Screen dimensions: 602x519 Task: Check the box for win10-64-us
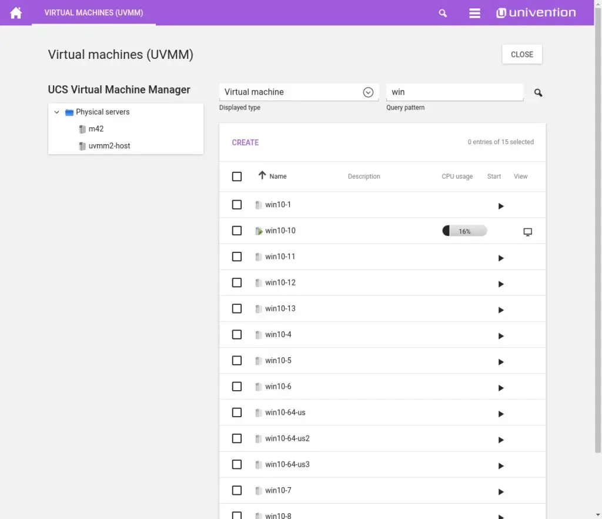tap(237, 412)
